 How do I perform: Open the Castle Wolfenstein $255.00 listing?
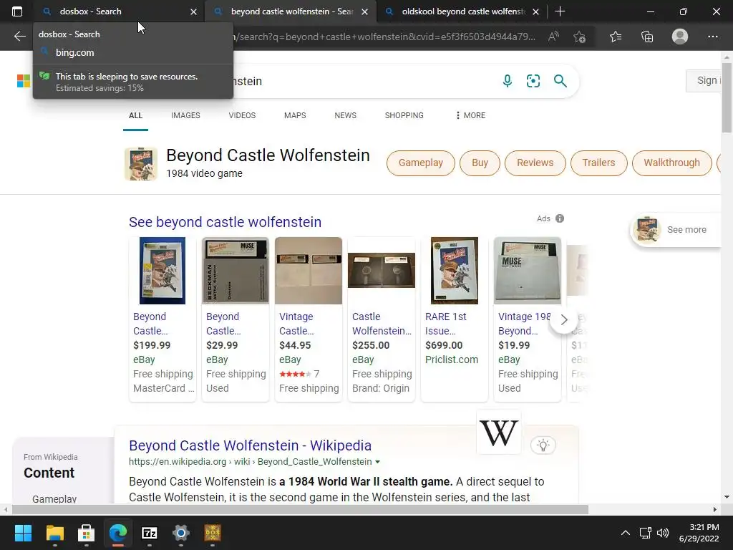382,319
